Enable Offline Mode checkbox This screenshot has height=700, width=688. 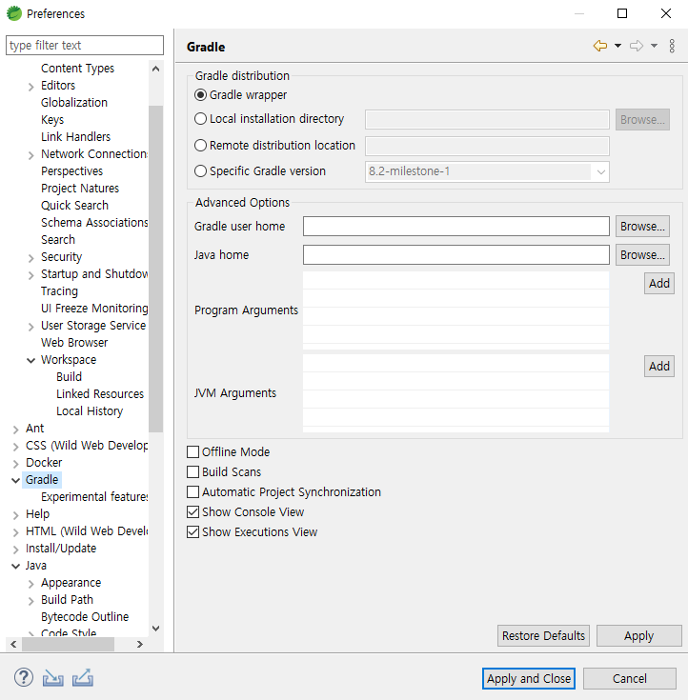pyautogui.click(x=193, y=451)
